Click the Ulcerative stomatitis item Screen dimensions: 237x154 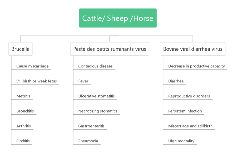pyautogui.click(x=96, y=96)
